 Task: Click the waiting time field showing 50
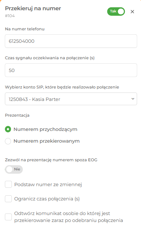pyautogui.click(x=71, y=70)
